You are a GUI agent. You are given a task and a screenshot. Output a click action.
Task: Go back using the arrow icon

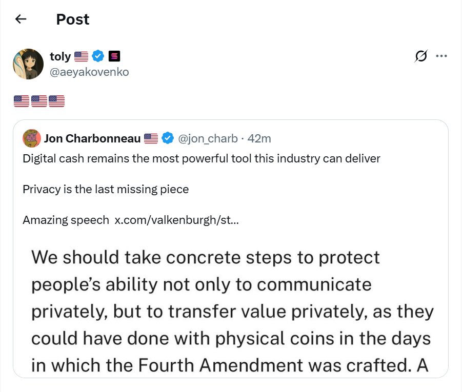click(x=21, y=19)
